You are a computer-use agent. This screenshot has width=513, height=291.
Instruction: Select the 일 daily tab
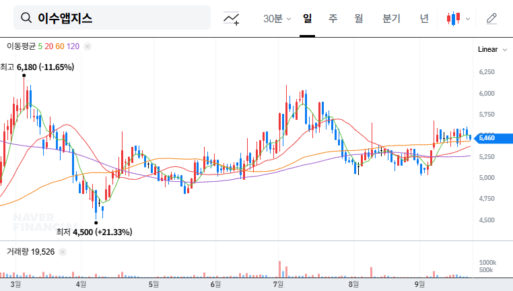pyautogui.click(x=307, y=19)
